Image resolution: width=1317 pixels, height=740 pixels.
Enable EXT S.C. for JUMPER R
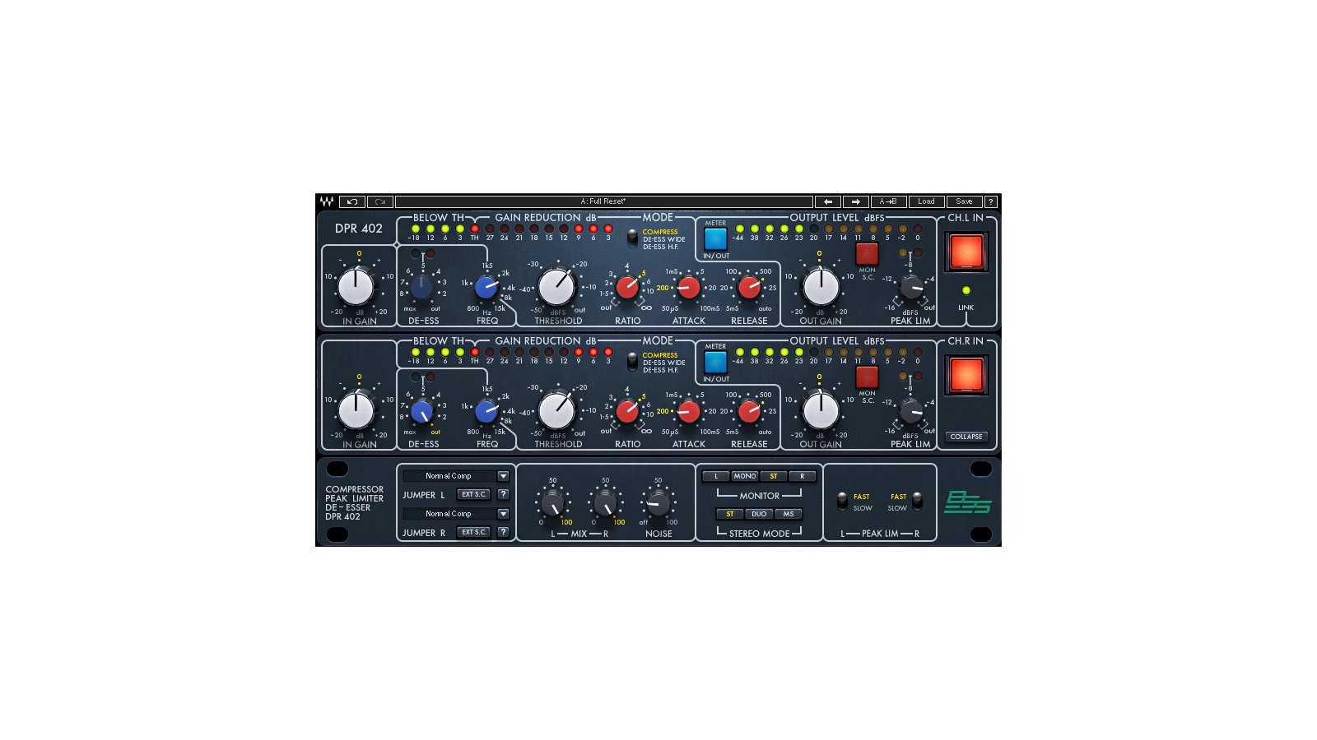(473, 532)
